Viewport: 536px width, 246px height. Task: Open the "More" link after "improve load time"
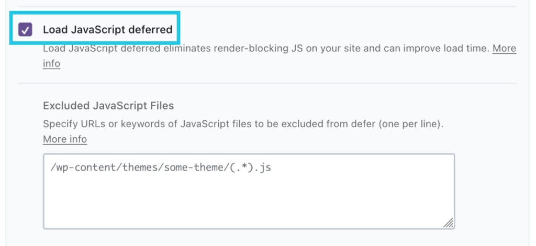tap(504, 49)
